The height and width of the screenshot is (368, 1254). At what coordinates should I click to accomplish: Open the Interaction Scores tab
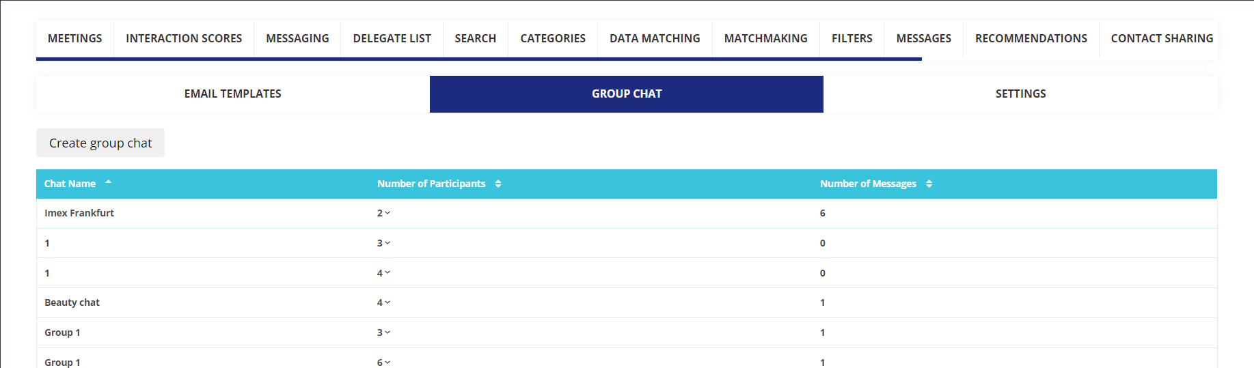tap(184, 38)
